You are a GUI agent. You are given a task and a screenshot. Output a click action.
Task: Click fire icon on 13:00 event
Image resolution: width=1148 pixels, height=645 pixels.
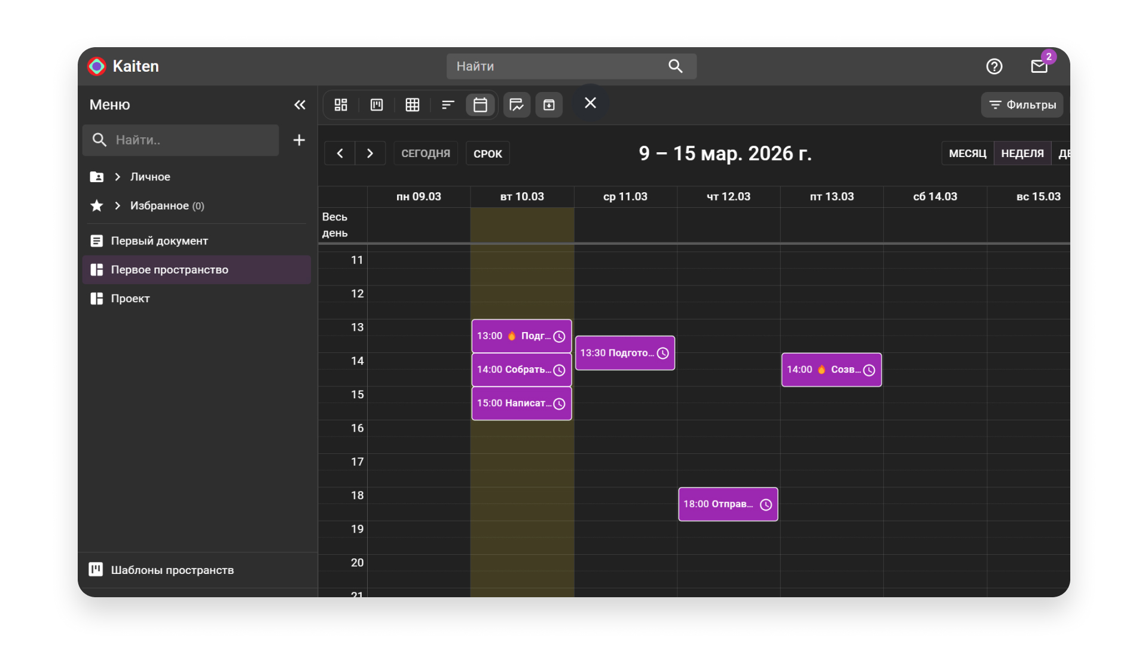[x=512, y=336]
